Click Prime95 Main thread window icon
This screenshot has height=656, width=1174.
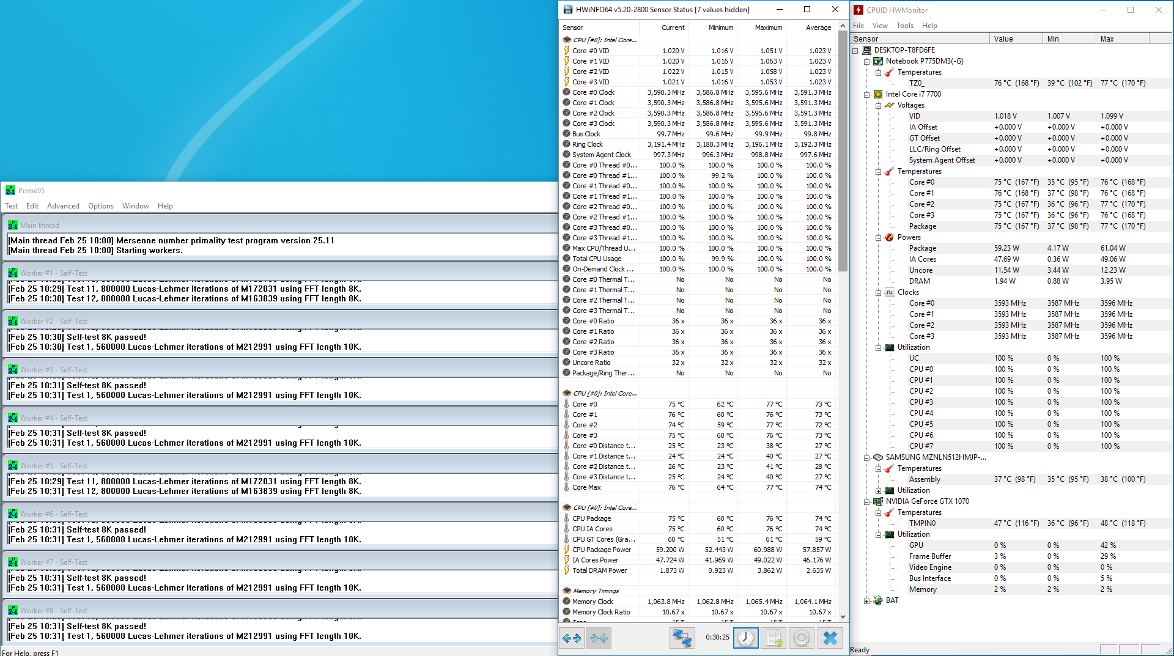(13, 226)
